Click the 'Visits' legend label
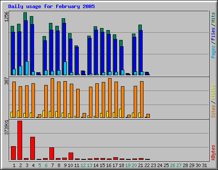 (213, 93)
